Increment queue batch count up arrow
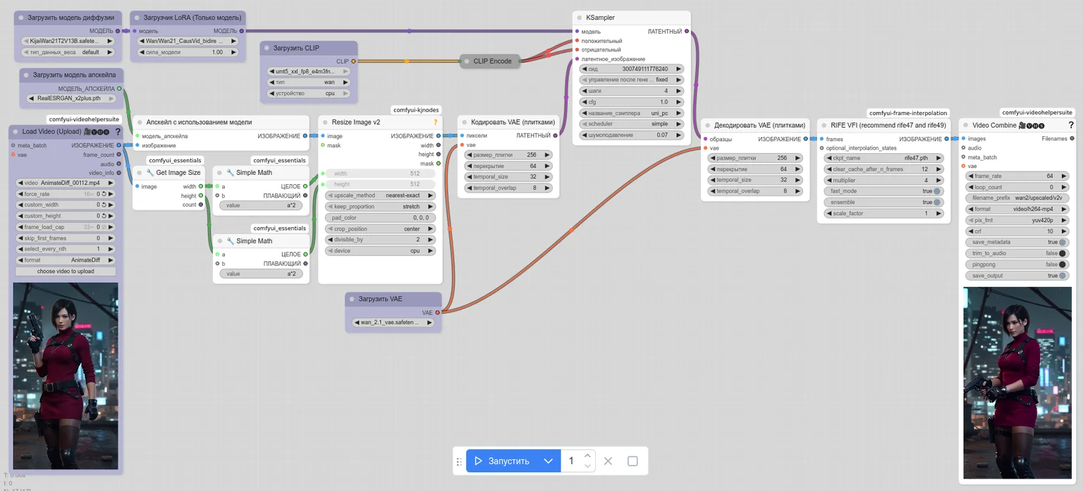This screenshot has height=491, width=1083. (x=587, y=456)
